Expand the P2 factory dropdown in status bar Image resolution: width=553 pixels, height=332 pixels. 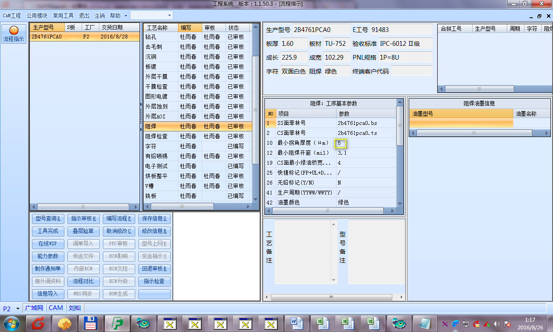pos(18,308)
